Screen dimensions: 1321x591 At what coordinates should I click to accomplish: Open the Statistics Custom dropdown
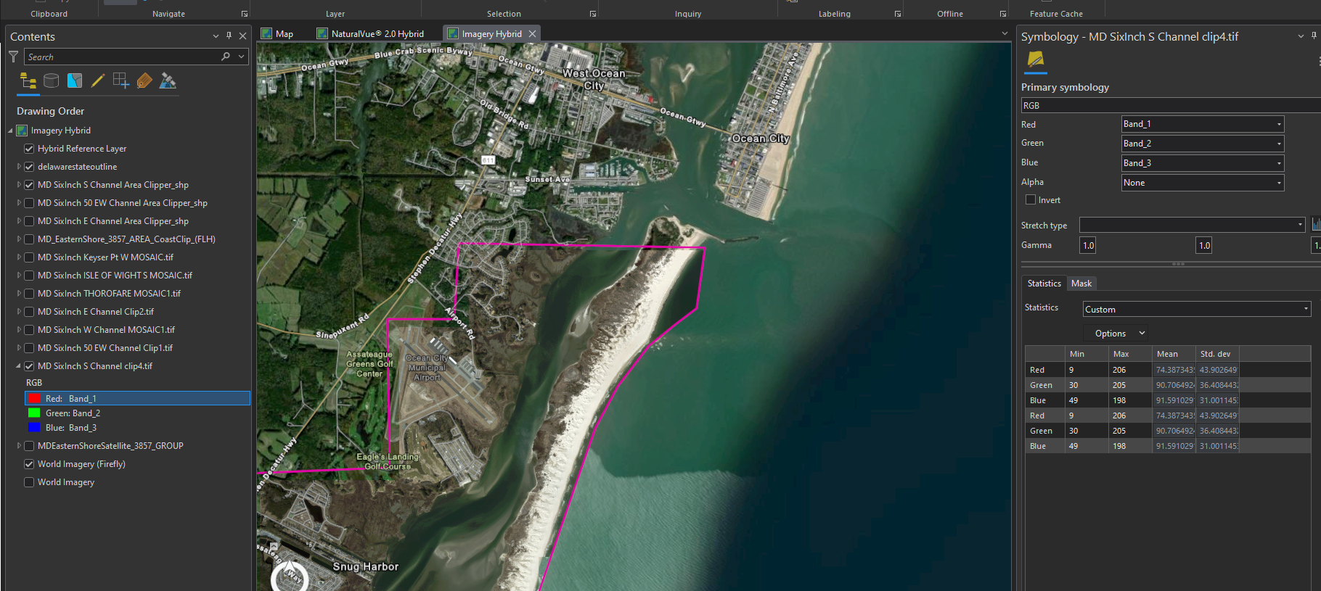(1197, 309)
